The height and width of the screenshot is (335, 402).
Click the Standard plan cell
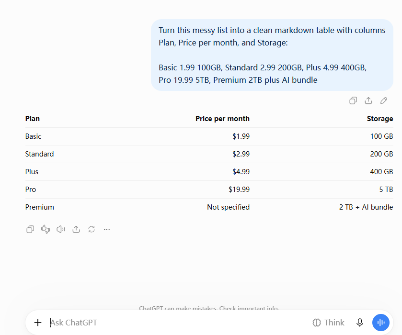pos(39,154)
